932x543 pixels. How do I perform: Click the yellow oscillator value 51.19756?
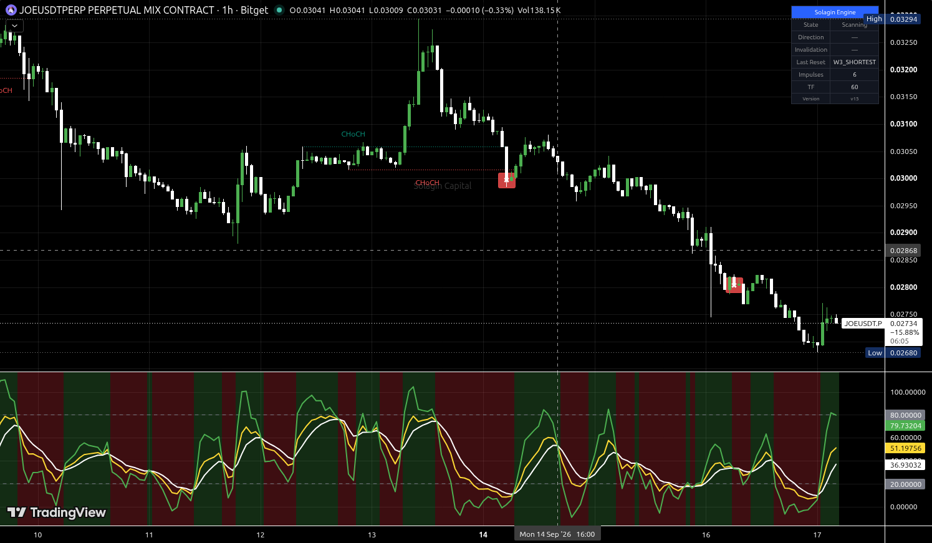(905, 448)
